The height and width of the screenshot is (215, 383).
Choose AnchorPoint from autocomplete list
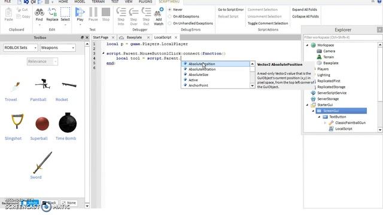point(198,85)
